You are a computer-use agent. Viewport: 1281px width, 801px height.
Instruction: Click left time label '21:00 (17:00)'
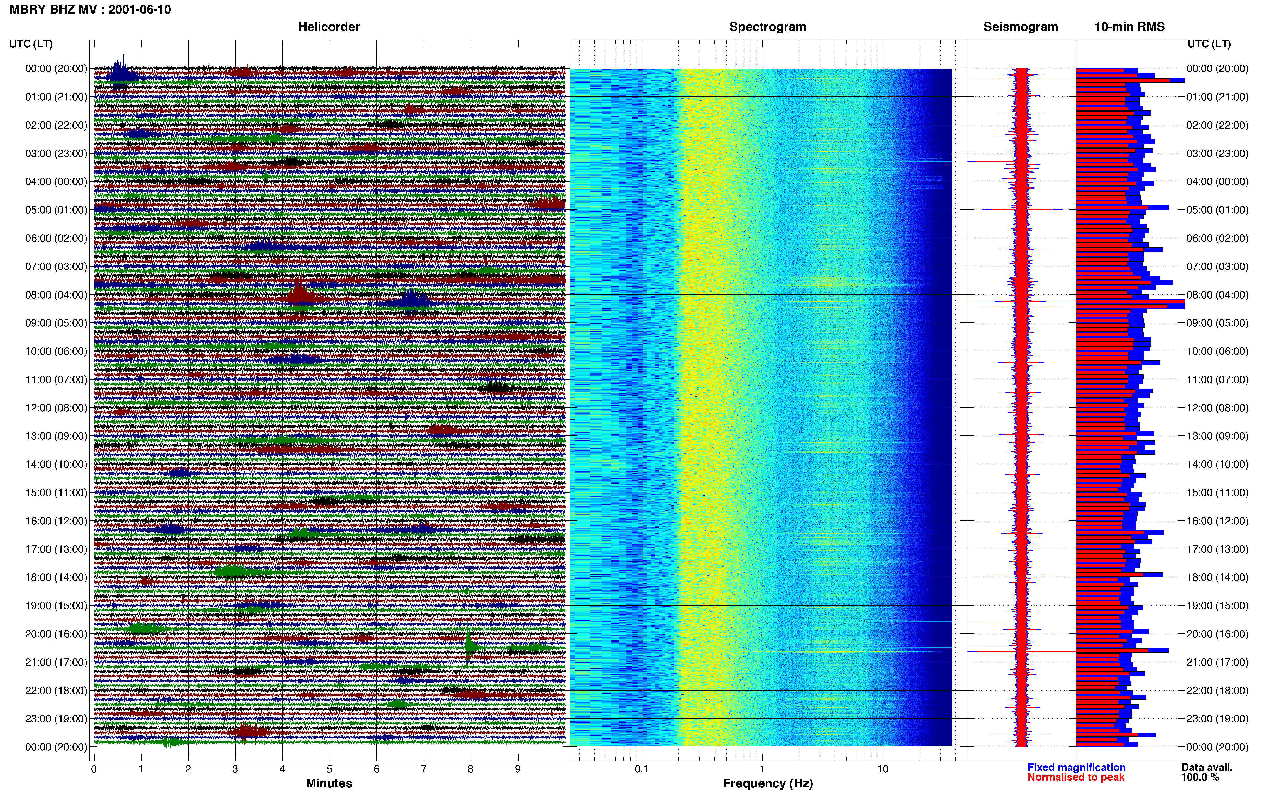[x=56, y=662]
